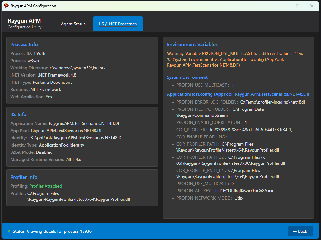Click the COR_PROFILER_PATH variable name
Image resolution: width=321 pixels, height=240 pixels.
196,144
